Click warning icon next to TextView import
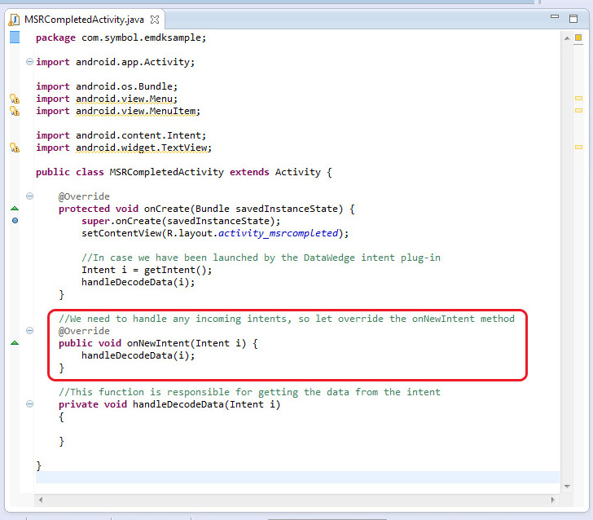 pos(14,148)
